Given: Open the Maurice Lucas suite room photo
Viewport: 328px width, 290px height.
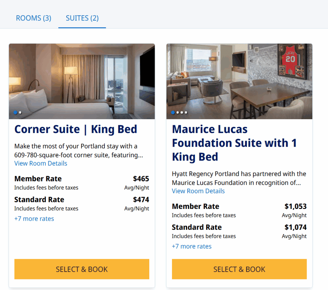Looking at the screenshot, I should 239,80.
